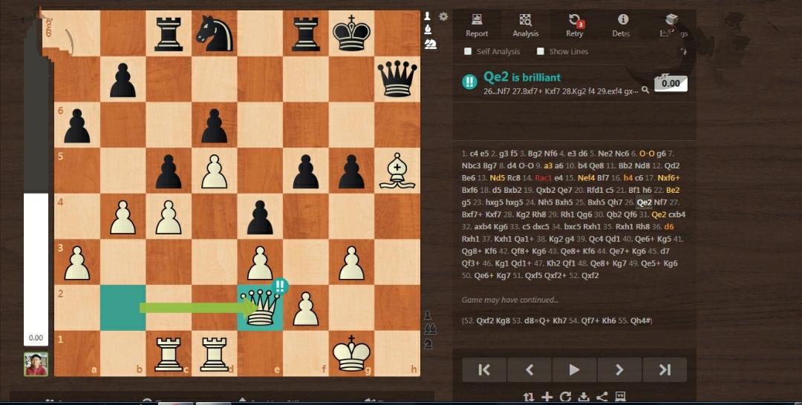Screen dimensions: 802x405
Task: Play through the moves automatically
Action: (574, 369)
